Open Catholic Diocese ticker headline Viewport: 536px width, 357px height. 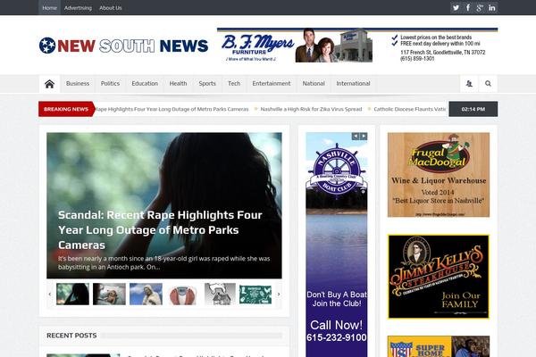click(409, 109)
